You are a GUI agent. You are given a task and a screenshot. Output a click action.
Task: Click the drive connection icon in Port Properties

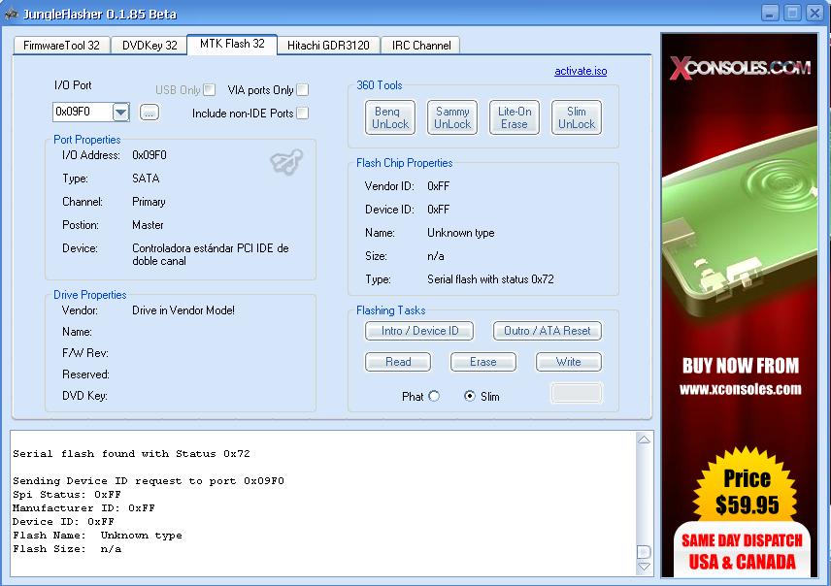point(286,163)
